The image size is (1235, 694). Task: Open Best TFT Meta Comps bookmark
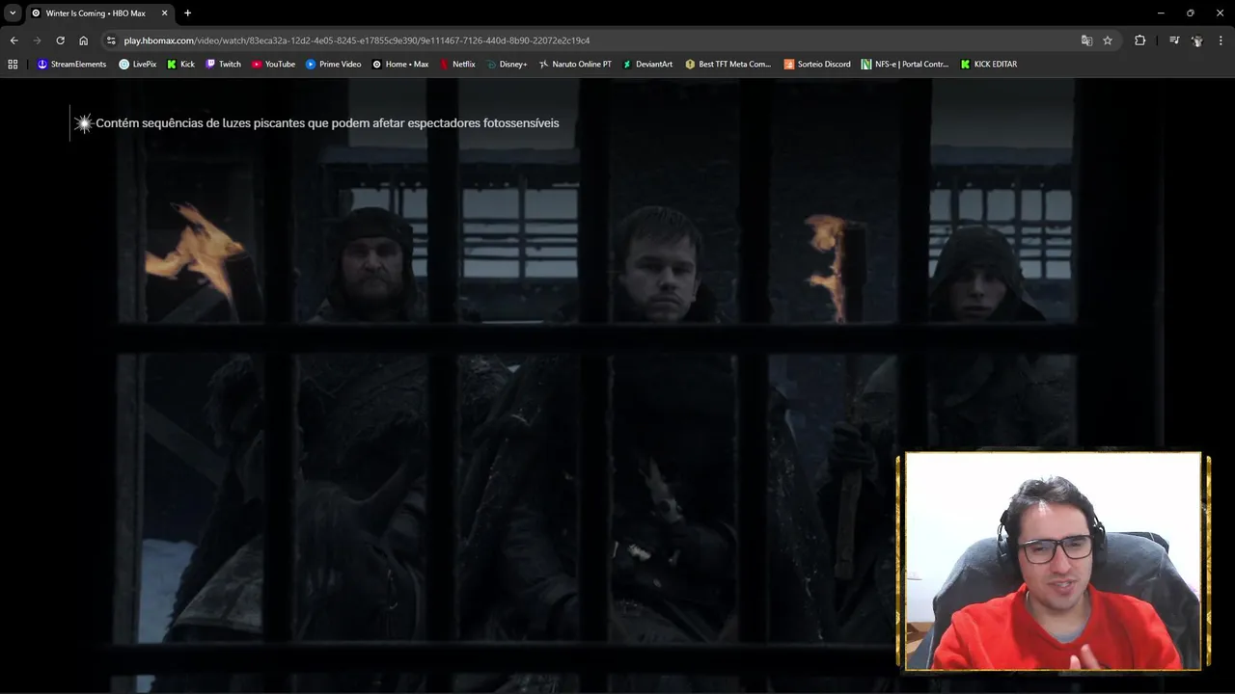[x=727, y=65]
